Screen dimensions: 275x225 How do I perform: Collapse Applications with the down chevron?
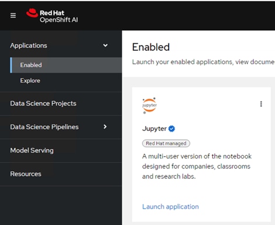click(x=105, y=46)
